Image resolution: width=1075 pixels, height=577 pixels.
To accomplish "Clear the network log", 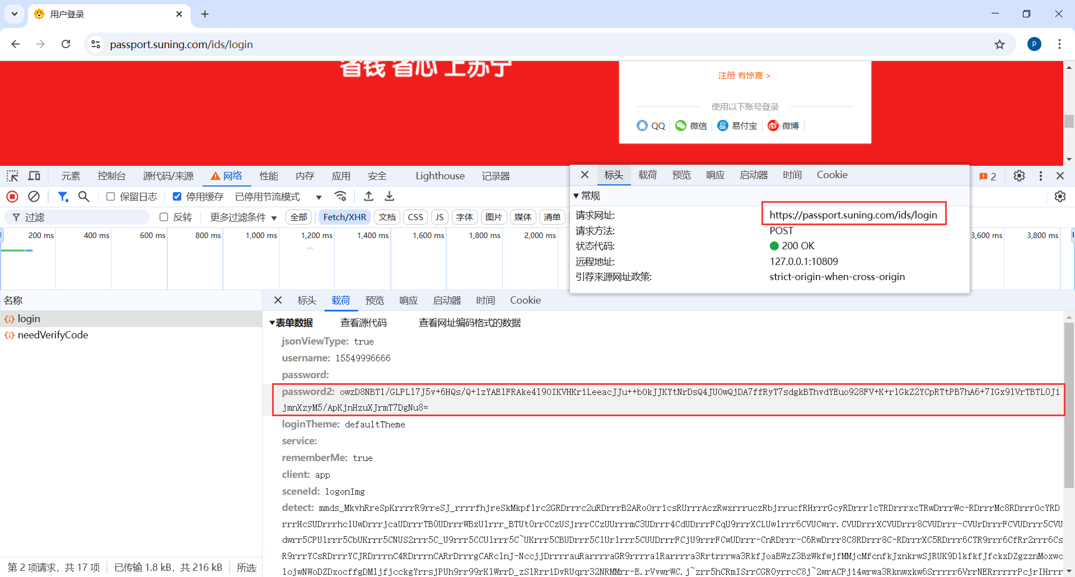I will 34,197.
